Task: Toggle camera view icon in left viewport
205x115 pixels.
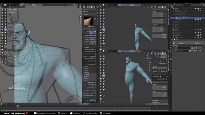Action: pos(80,21)
